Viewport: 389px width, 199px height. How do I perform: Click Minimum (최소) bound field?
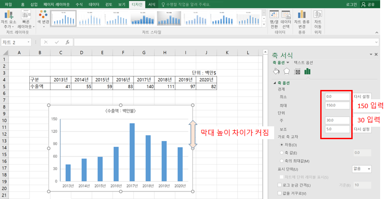(x=338, y=97)
